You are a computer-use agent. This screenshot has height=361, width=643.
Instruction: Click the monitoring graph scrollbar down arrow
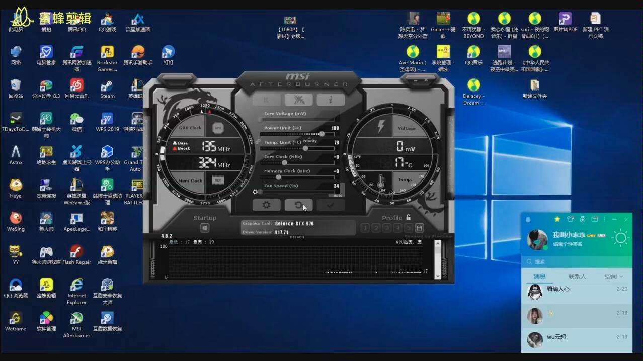(437, 276)
